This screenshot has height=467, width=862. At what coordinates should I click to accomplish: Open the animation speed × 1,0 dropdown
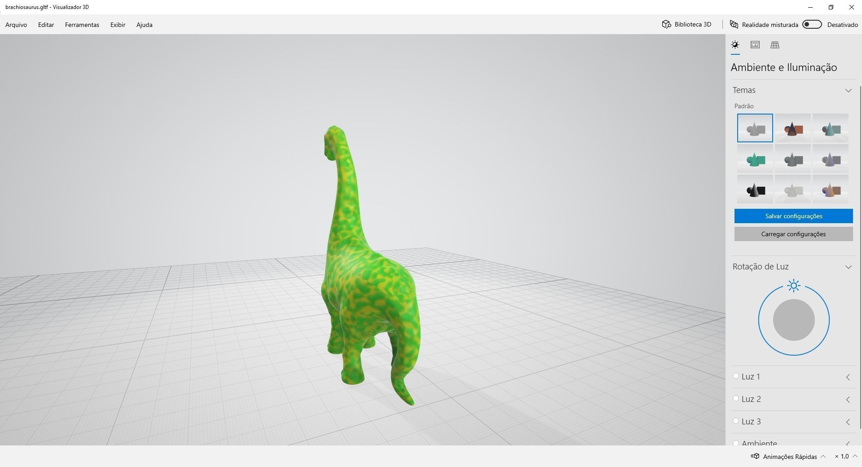[846, 456]
